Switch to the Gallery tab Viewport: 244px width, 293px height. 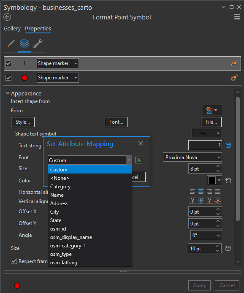point(12,29)
